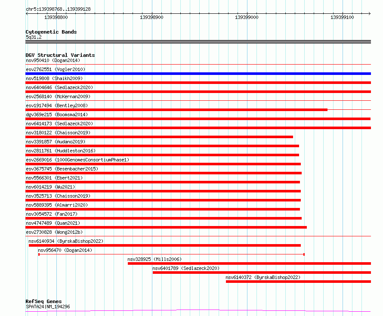Click the right arrow of the ruler
This screenshot has height=316, width=383.
click(x=370, y=14)
